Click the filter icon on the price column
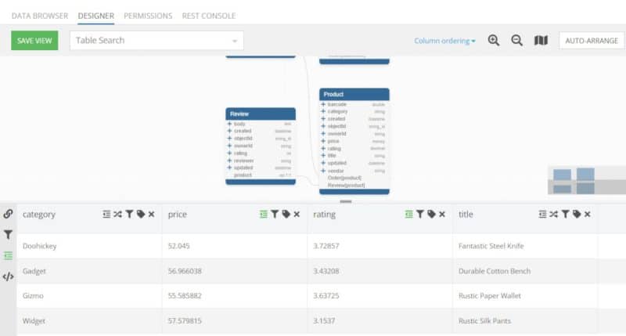The width and height of the screenshot is (626, 336). pos(275,214)
